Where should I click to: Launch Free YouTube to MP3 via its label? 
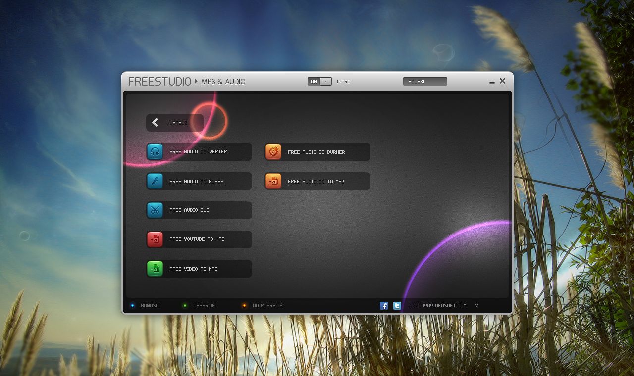pos(197,239)
